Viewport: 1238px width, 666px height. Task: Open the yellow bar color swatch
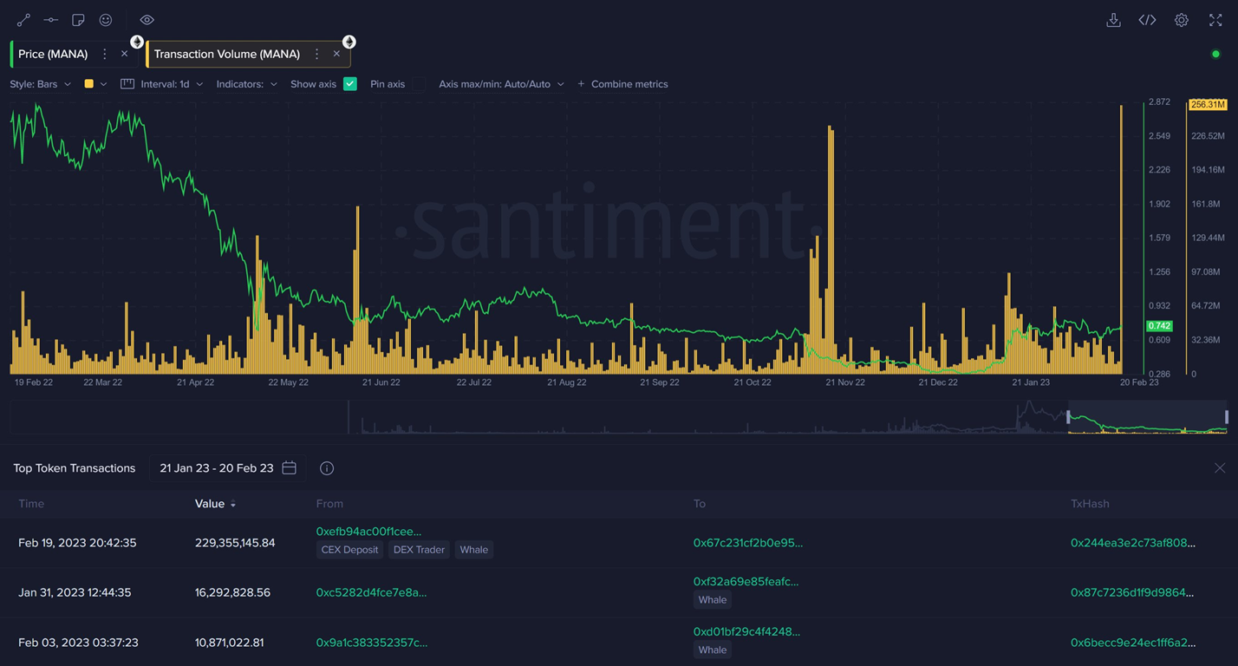(x=89, y=84)
